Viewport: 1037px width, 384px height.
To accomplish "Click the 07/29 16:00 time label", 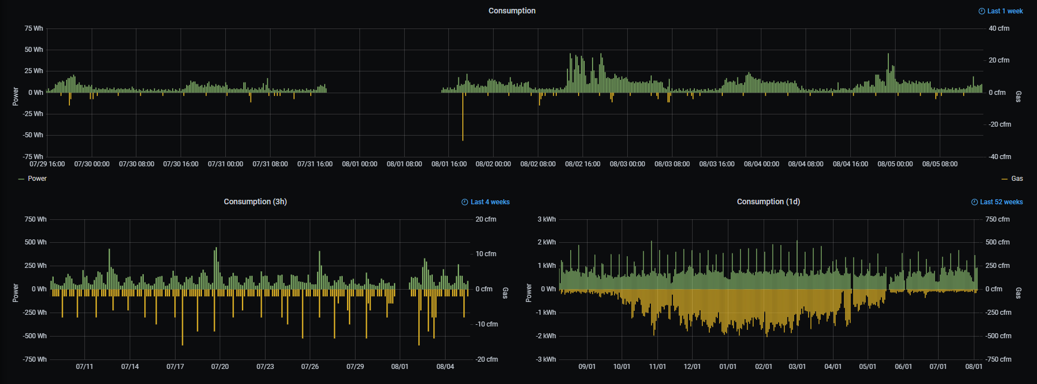I will [x=47, y=164].
